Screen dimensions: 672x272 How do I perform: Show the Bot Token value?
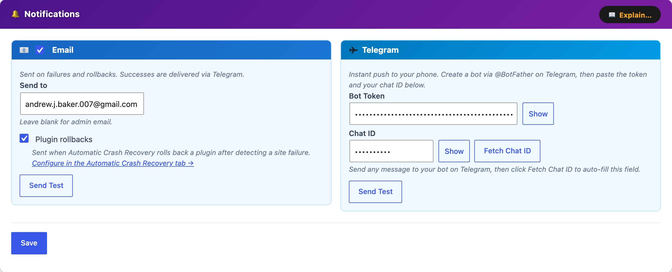point(538,114)
